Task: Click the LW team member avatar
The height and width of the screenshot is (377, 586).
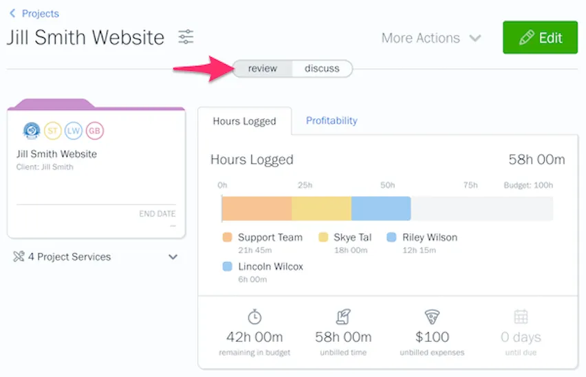Action: point(74,130)
